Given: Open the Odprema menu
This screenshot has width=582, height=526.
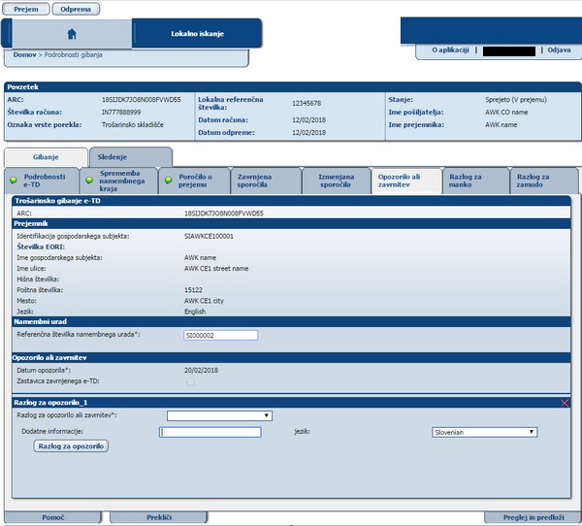Looking at the screenshot, I should 76,9.
